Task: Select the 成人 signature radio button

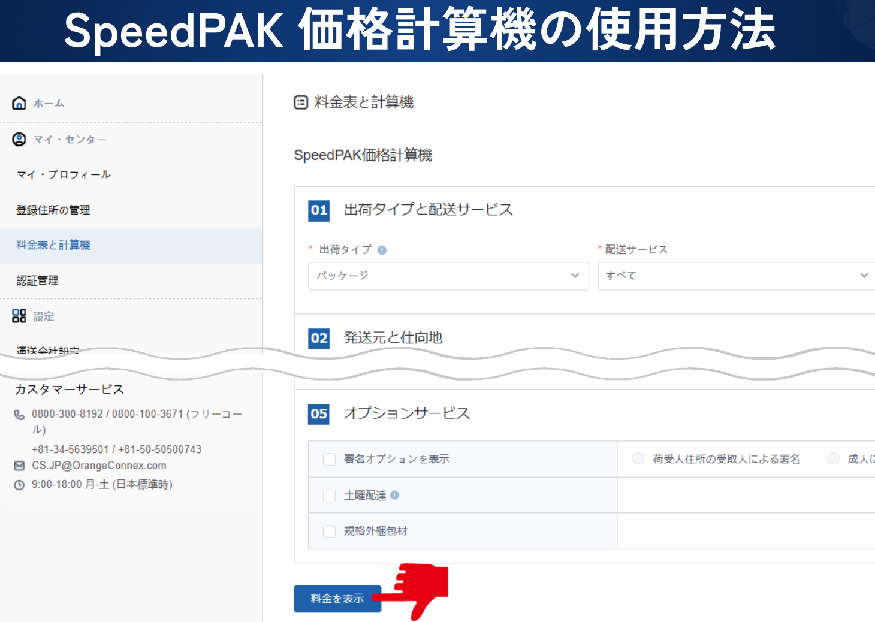Action: [x=833, y=458]
